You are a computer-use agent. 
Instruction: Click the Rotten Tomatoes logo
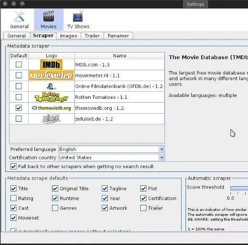point(51,97)
